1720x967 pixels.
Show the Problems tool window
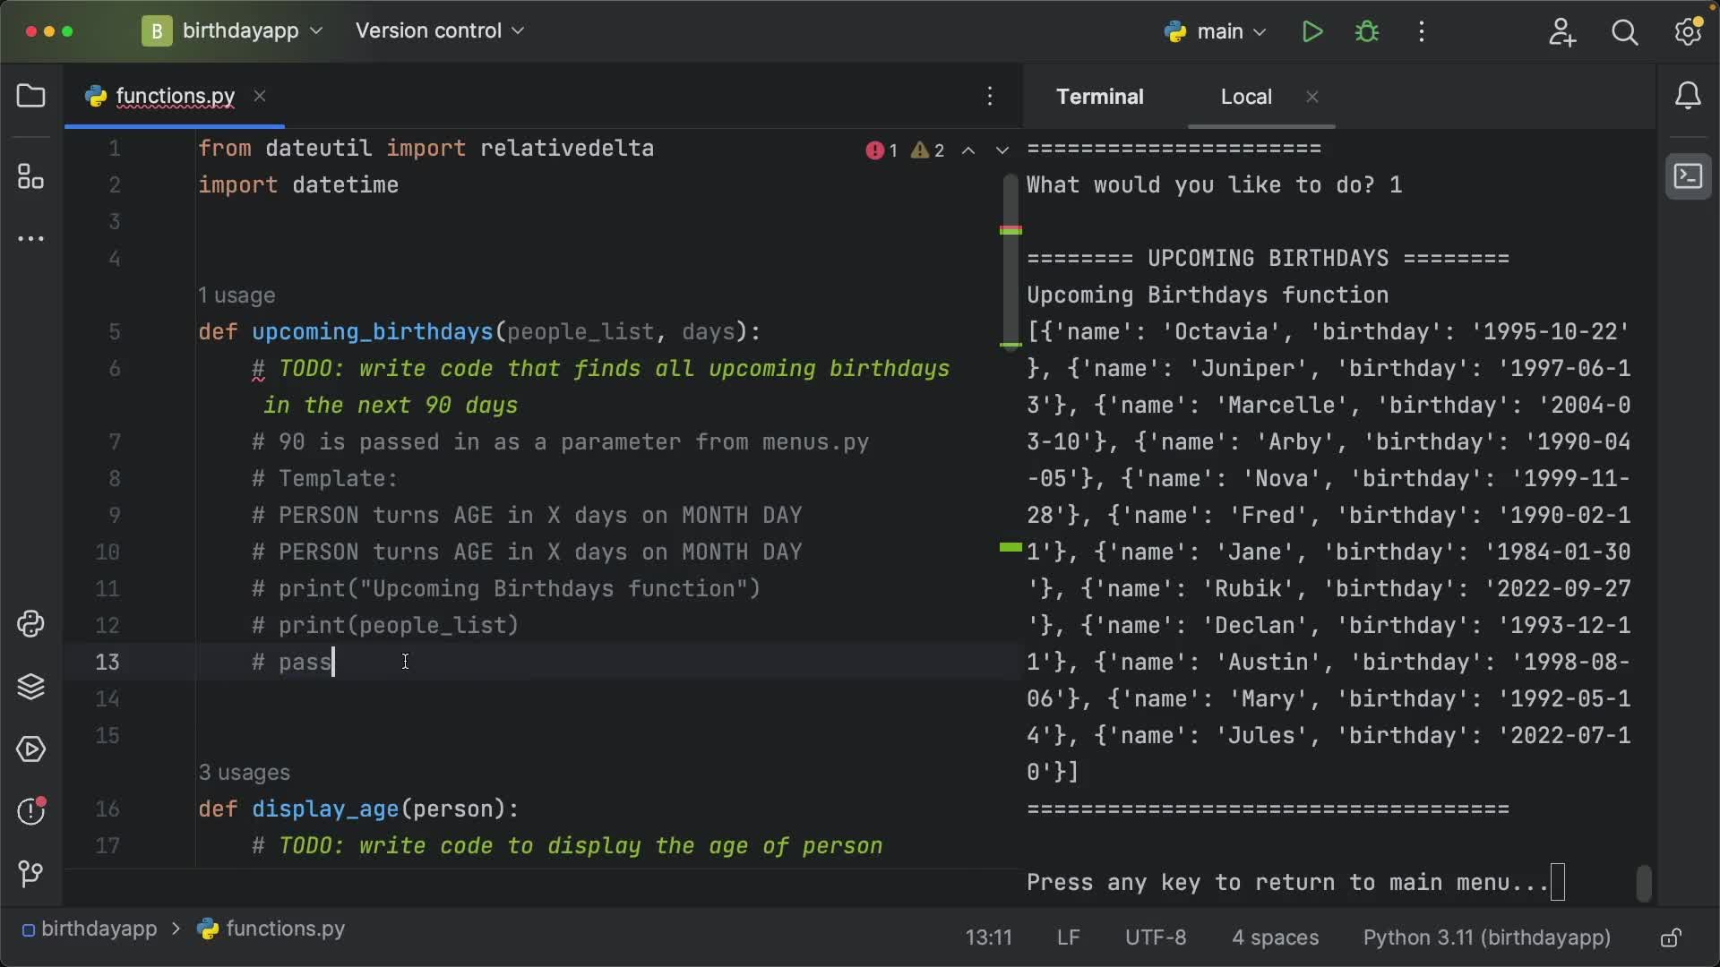[x=31, y=811]
